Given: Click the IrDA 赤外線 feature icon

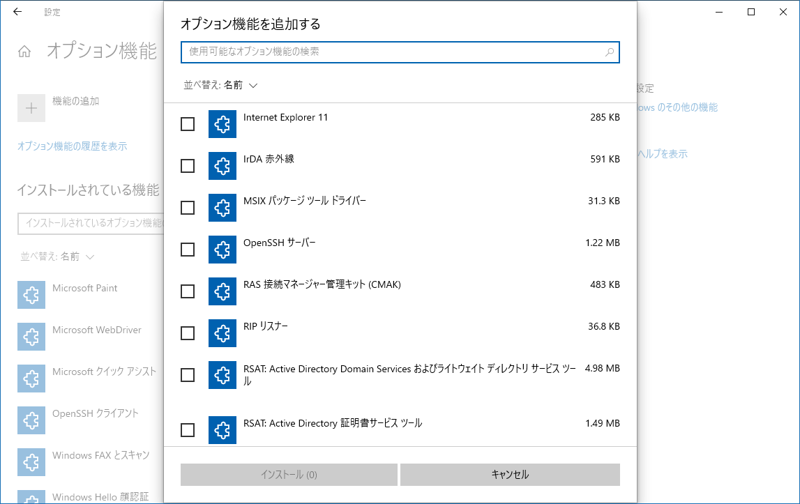Looking at the screenshot, I should pos(222,166).
